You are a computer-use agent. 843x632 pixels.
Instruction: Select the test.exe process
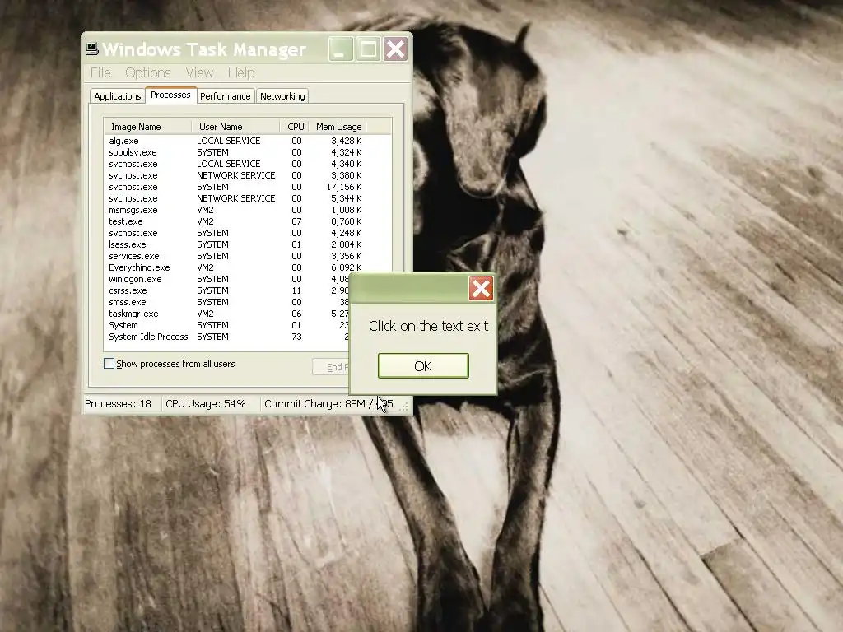pyautogui.click(x=235, y=221)
